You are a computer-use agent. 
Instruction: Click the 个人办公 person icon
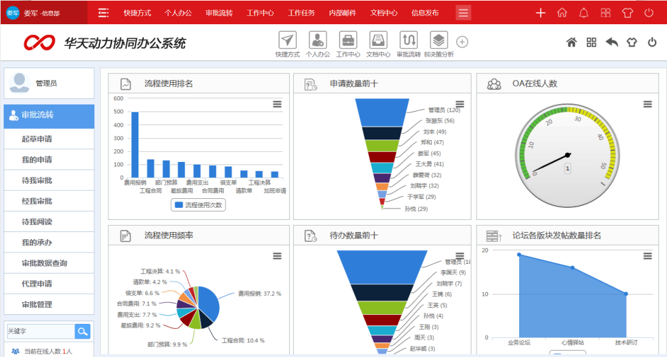pos(318,40)
